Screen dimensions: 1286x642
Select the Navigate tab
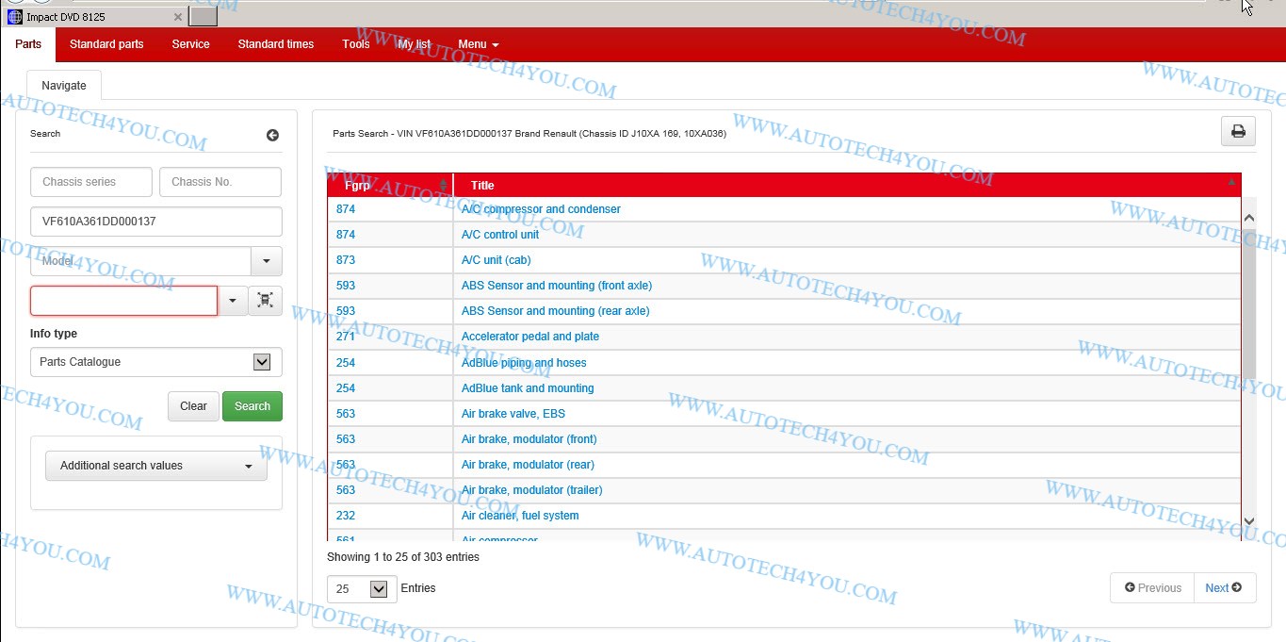pos(64,86)
